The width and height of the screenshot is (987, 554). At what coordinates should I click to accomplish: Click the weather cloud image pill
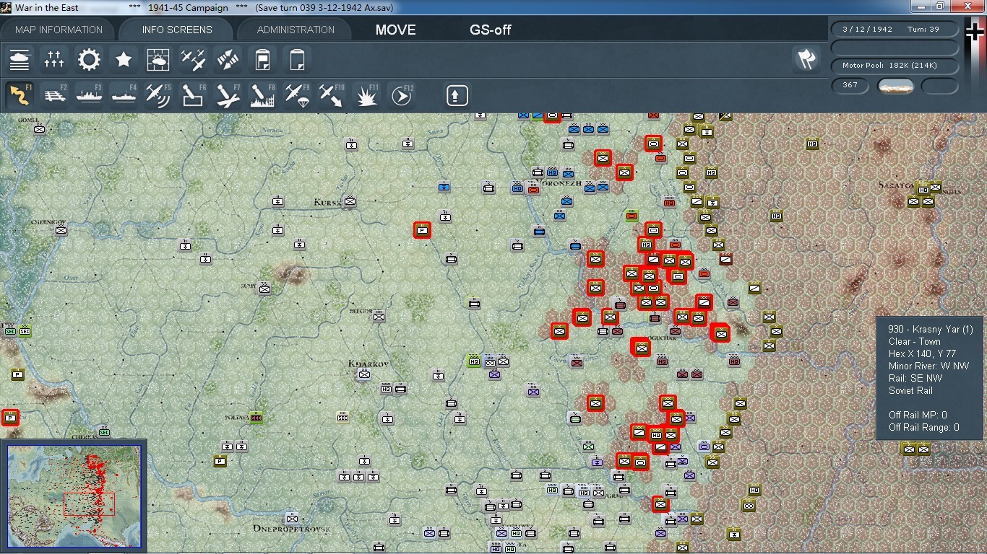895,86
